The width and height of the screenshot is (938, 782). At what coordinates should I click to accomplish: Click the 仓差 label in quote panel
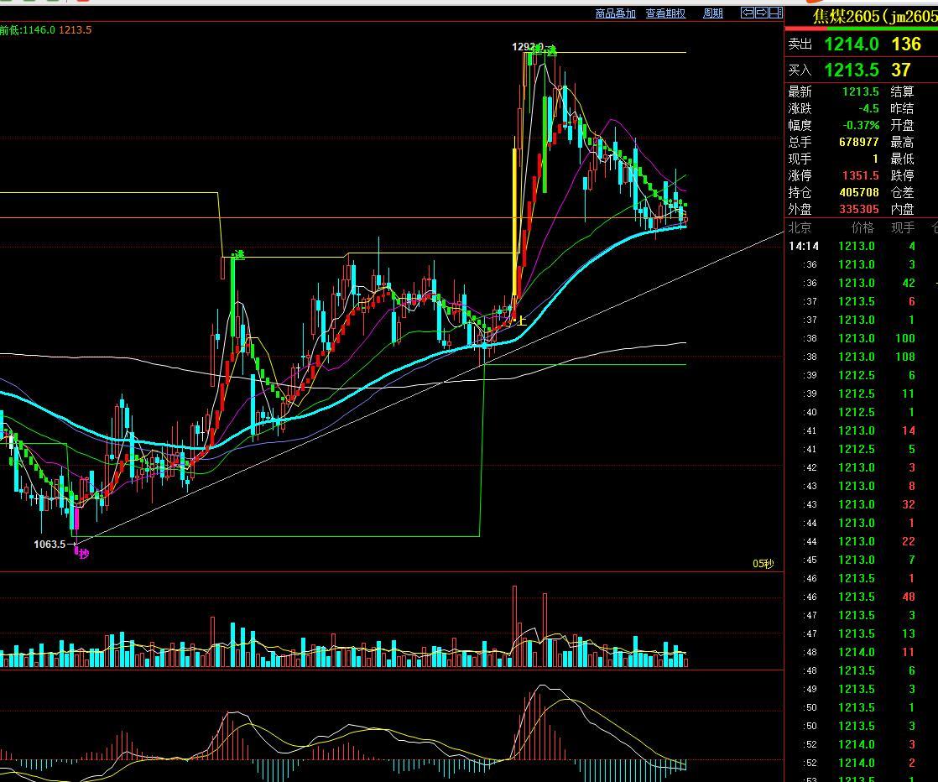click(x=902, y=192)
